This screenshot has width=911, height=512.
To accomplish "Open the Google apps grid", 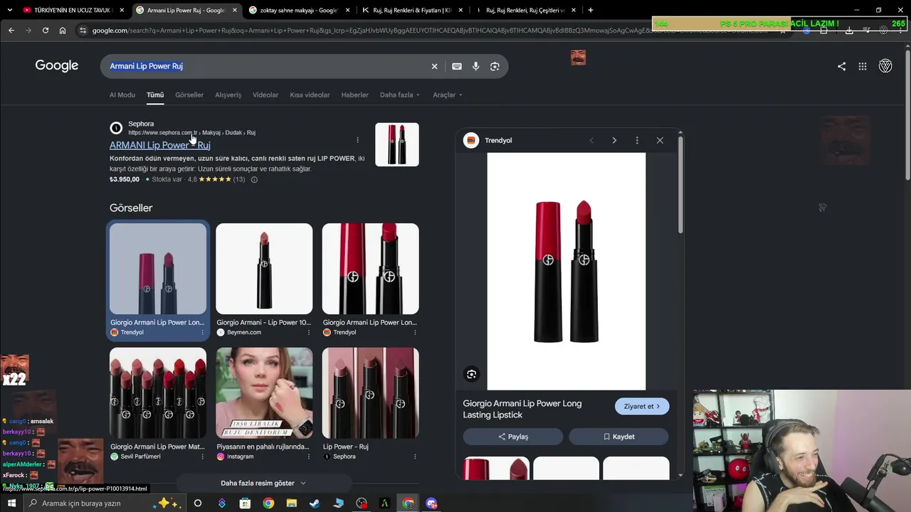I will pos(863,66).
